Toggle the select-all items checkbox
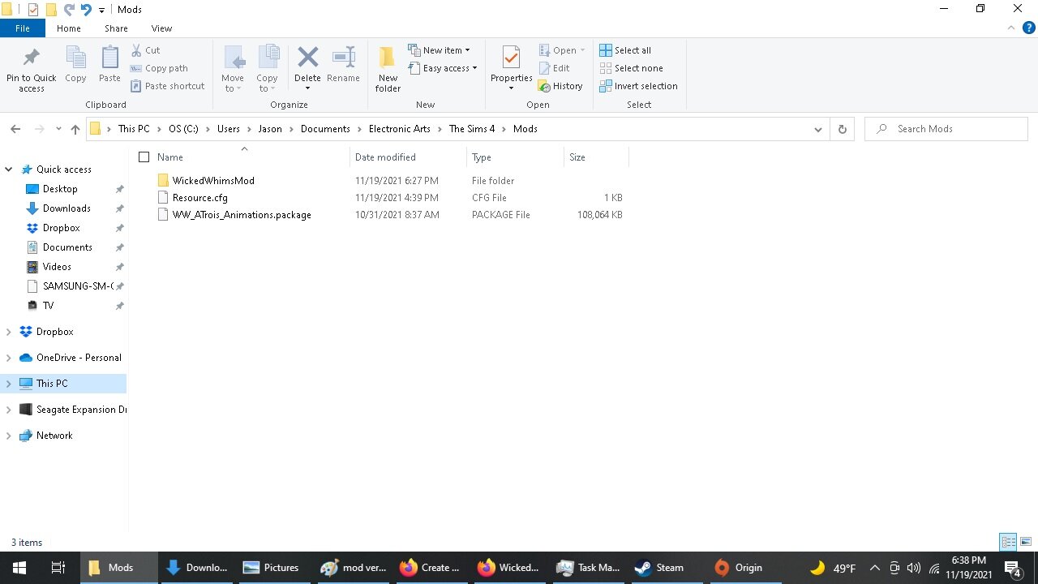Screen dimensions: 1038x584 tap(144, 157)
